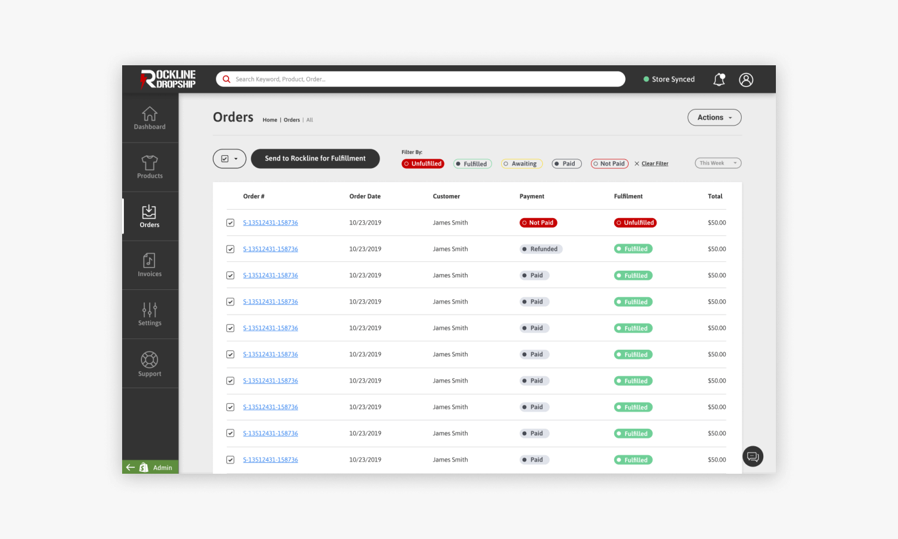This screenshot has height=539, width=898.
Task: Click the All breadcrumb label
Action: click(x=310, y=120)
